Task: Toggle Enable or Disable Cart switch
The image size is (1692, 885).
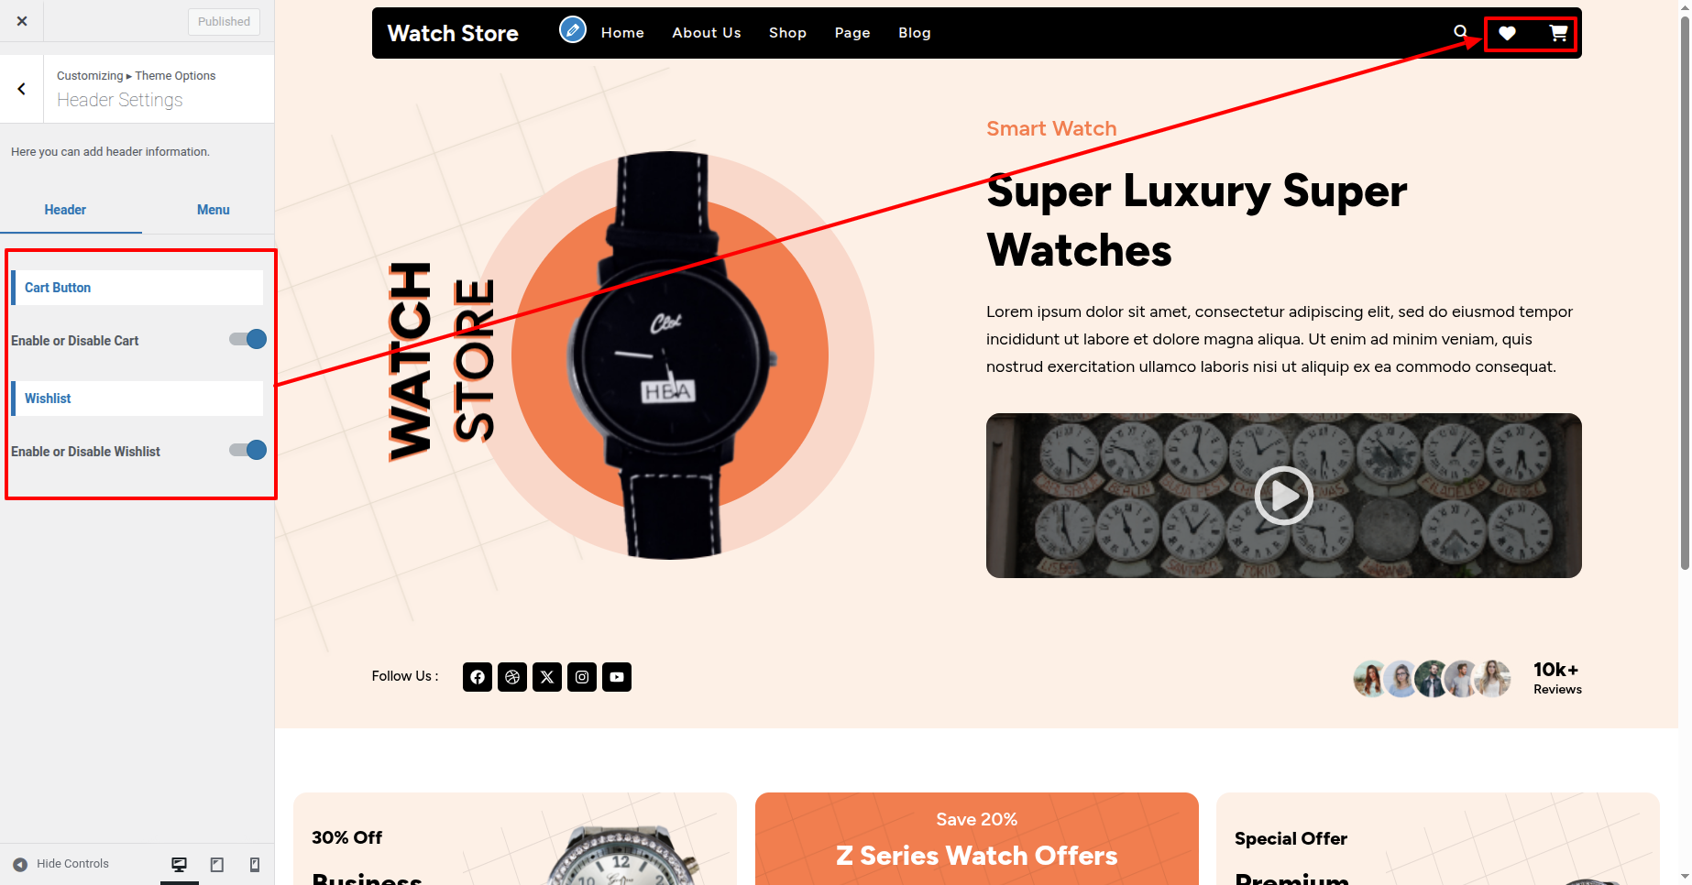Action: (x=247, y=340)
